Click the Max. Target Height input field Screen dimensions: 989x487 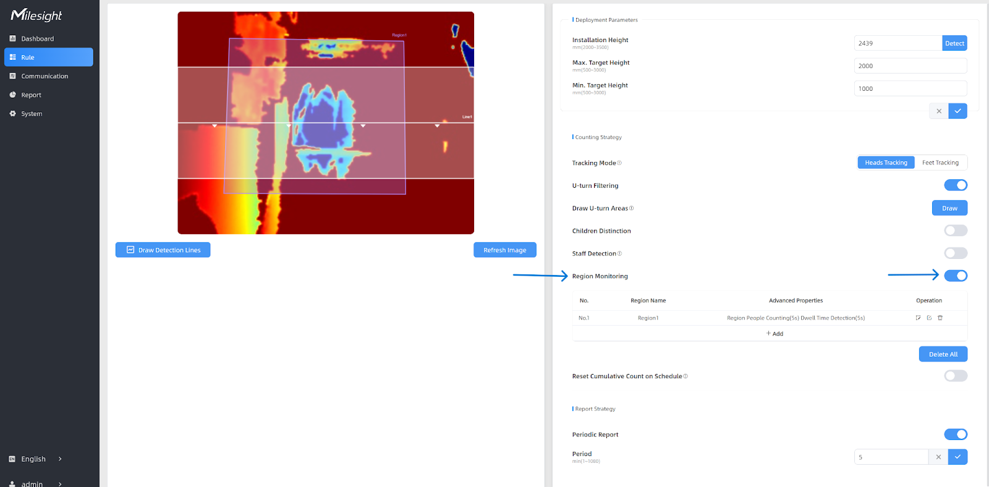coord(910,66)
